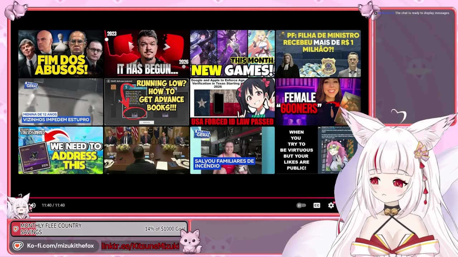
Task: Open the "THIS MONTH NEW GAMES!" thumbnail
Action: [232, 54]
